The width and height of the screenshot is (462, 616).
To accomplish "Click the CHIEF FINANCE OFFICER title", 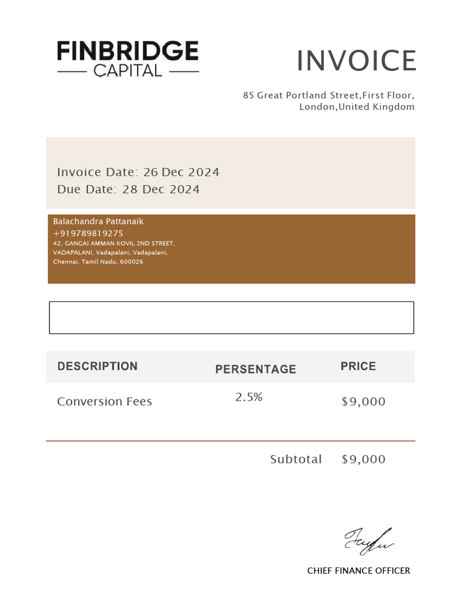I will 359,570.
